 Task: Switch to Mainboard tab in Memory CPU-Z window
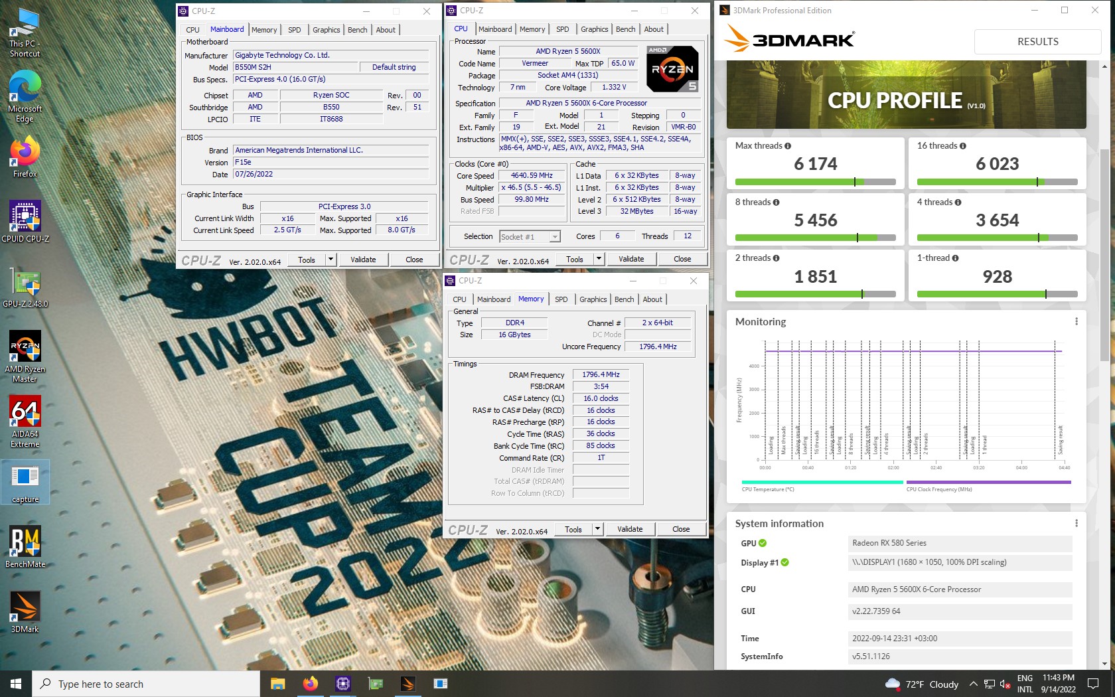pos(494,299)
